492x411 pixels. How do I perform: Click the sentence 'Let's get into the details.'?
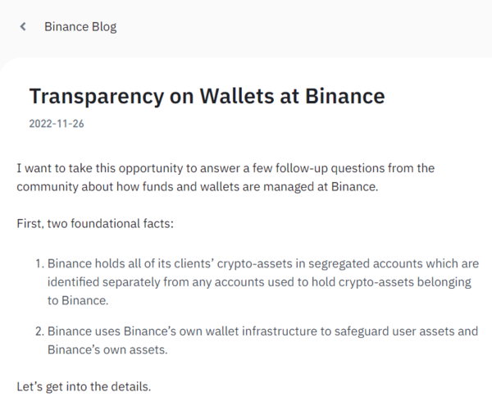pyautogui.click(x=84, y=386)
